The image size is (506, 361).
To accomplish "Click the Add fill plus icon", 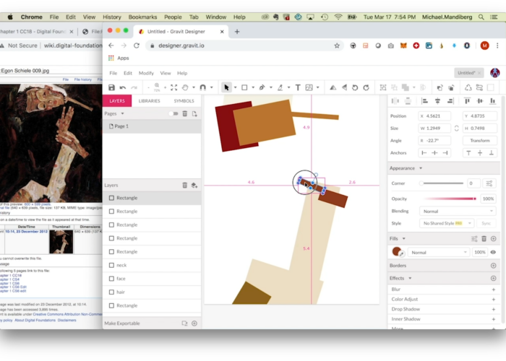I will (494, 238).
